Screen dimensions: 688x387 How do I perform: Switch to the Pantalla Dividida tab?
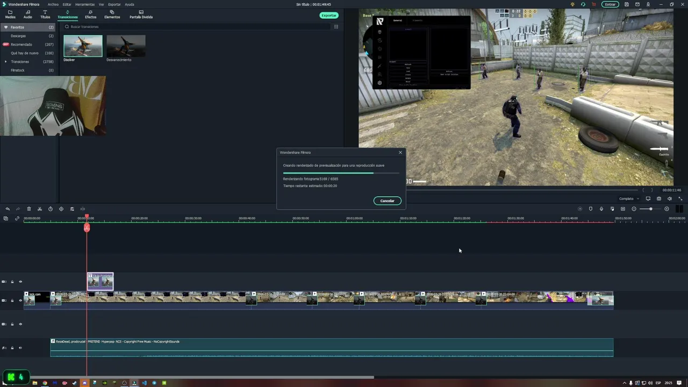tap(141, 14)
